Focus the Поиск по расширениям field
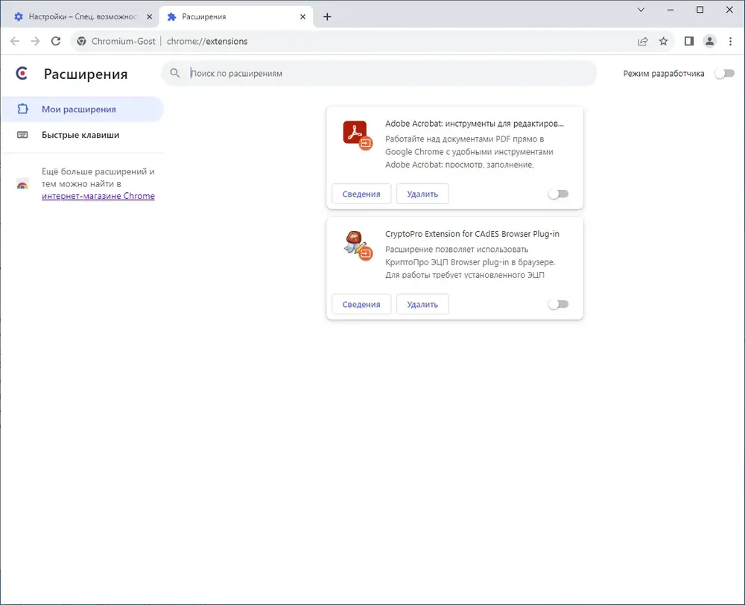Screen dimensions: 745x605 click(379, 73)
